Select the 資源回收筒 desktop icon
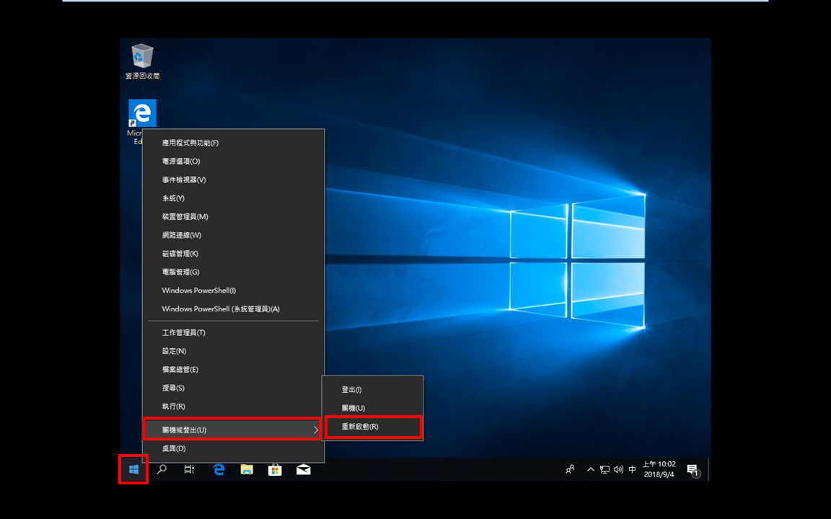 pos(142,62)
